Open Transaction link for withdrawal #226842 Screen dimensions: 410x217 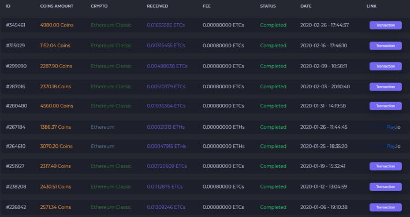pyautogui.click(x=385, y=207)
